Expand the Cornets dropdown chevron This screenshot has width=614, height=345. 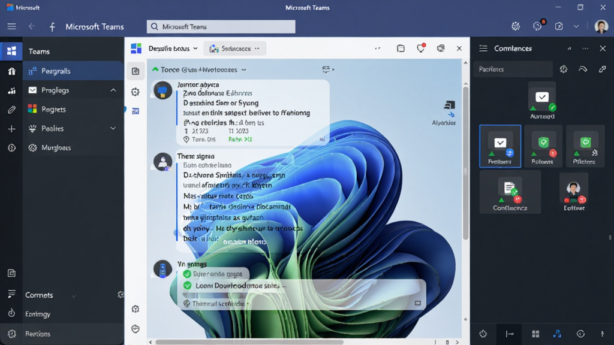[x=74, y=296]
